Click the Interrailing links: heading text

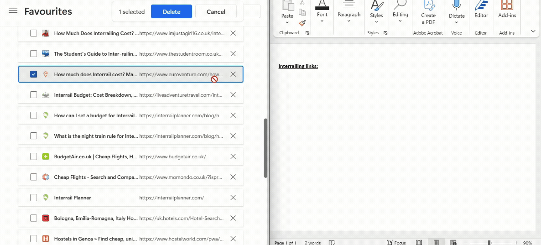(298, 66)
